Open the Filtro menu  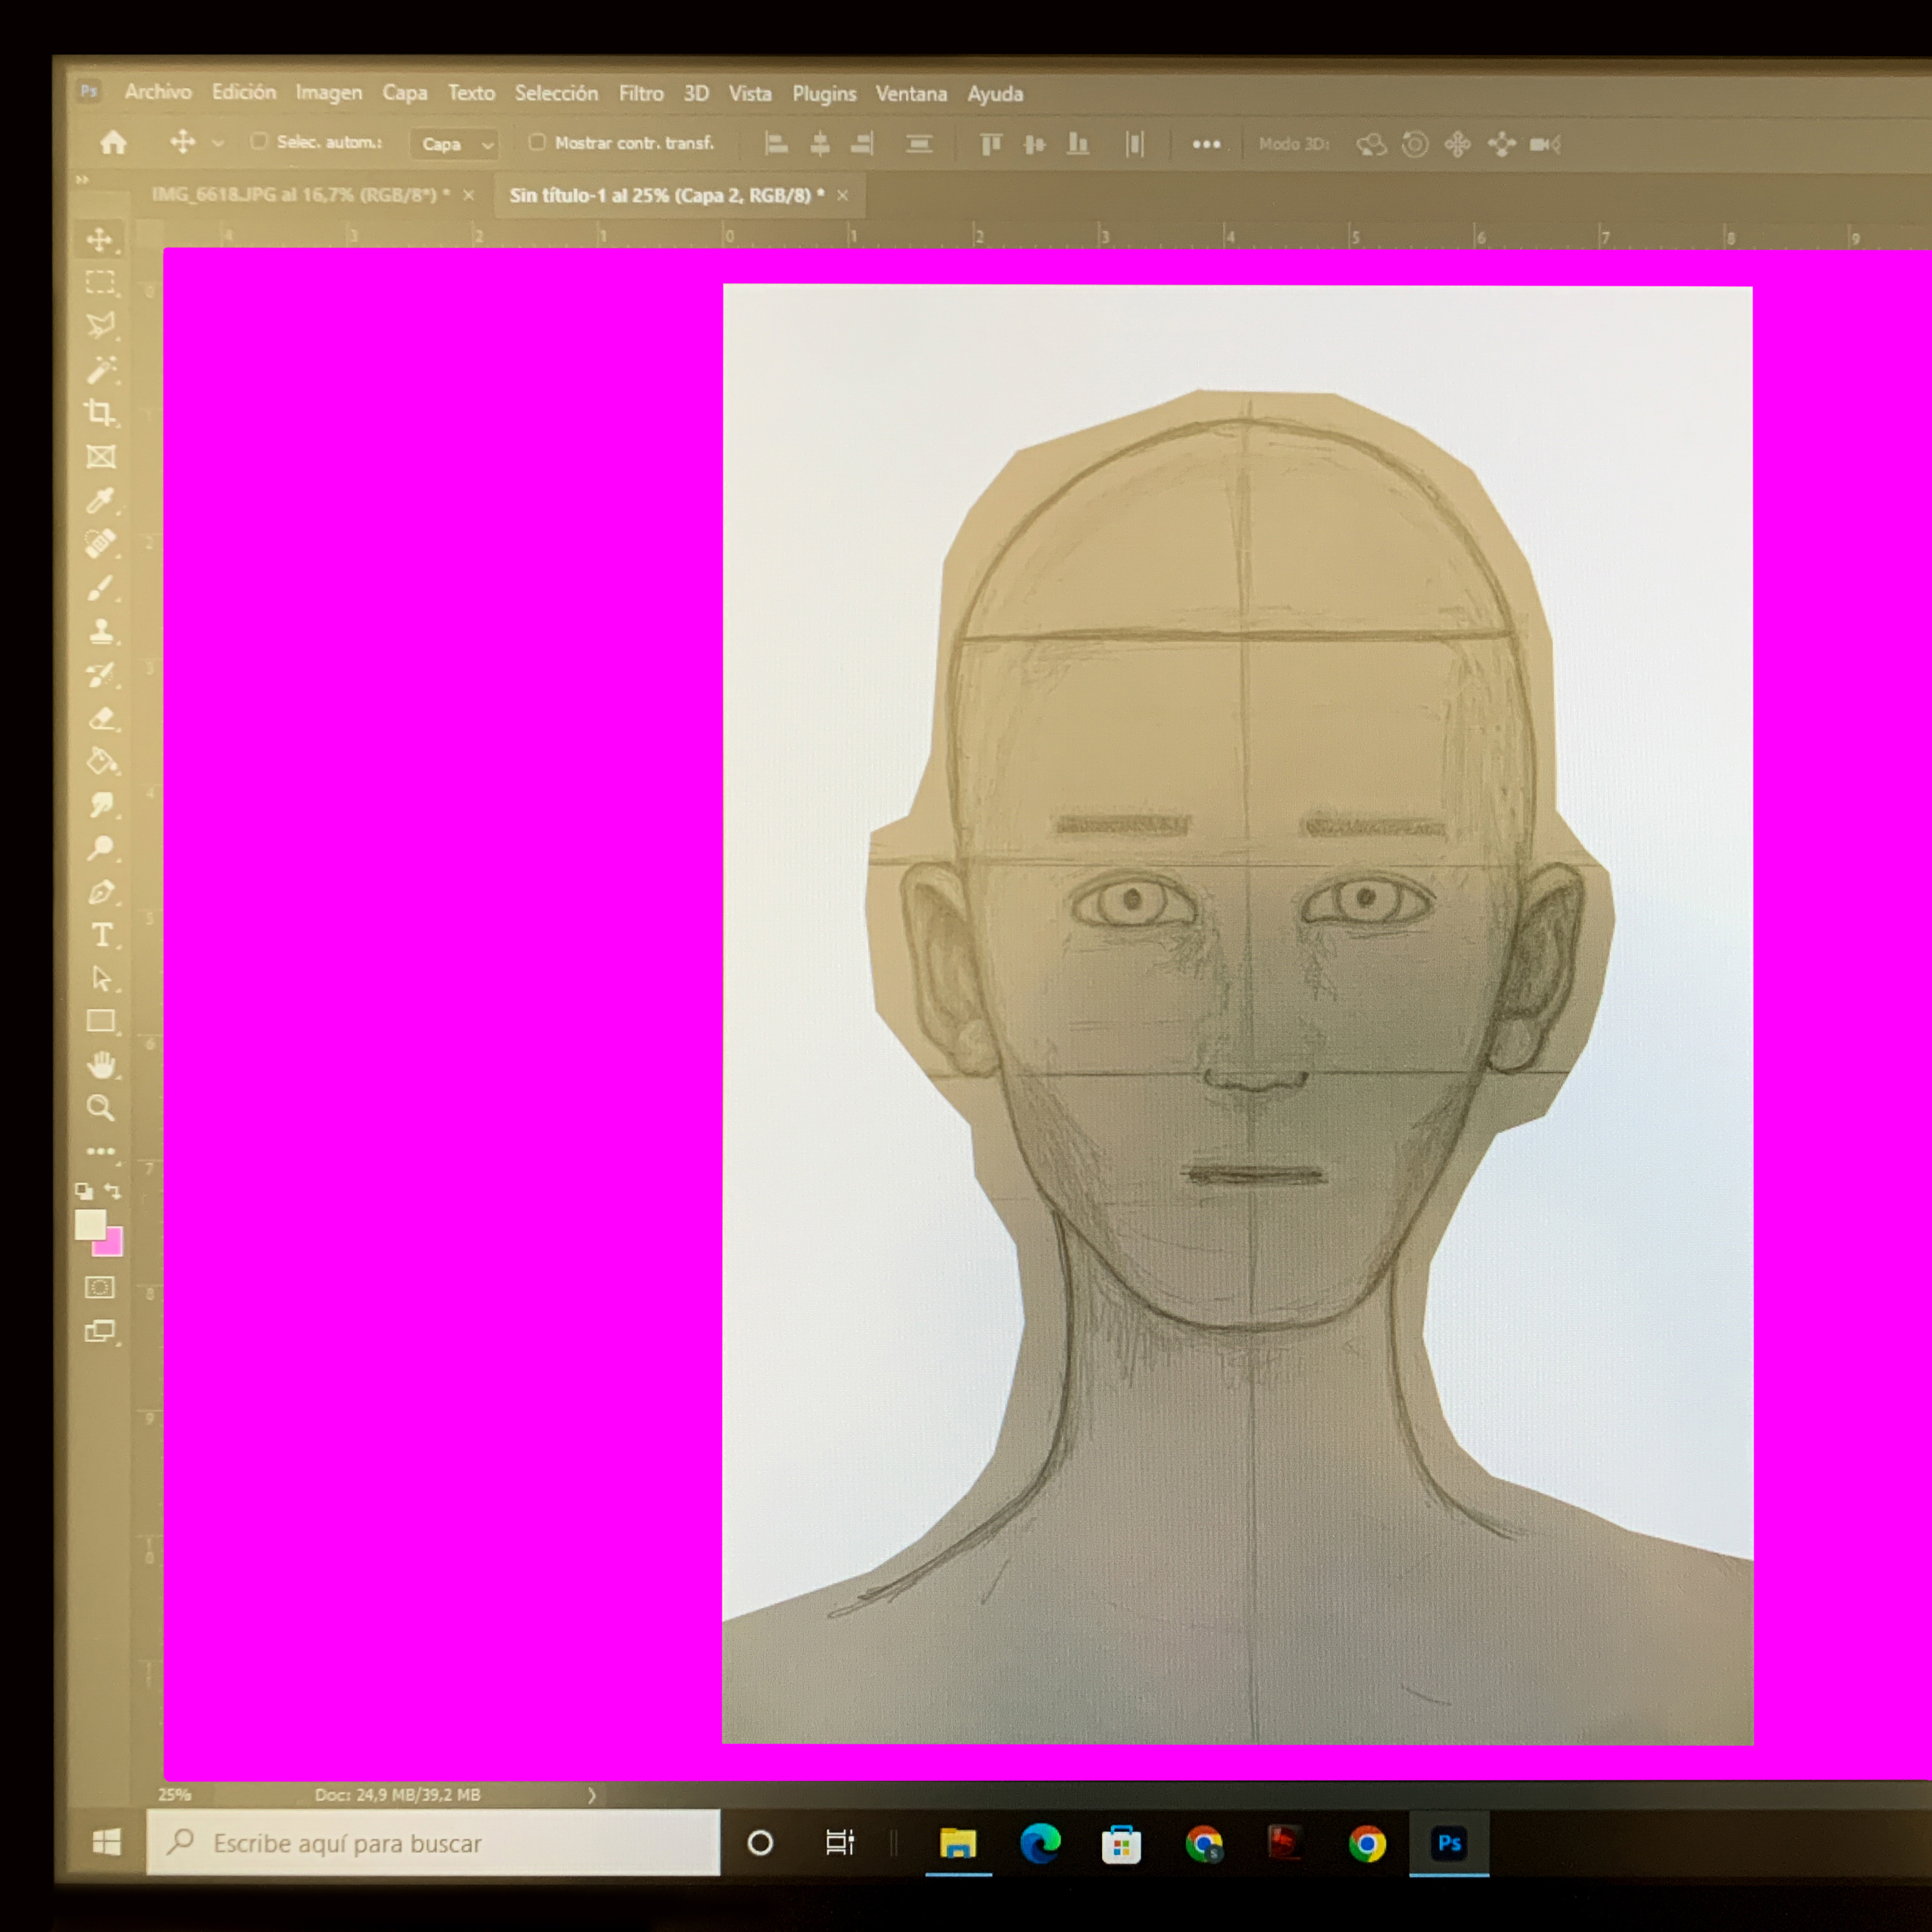[x=640, y=93]
